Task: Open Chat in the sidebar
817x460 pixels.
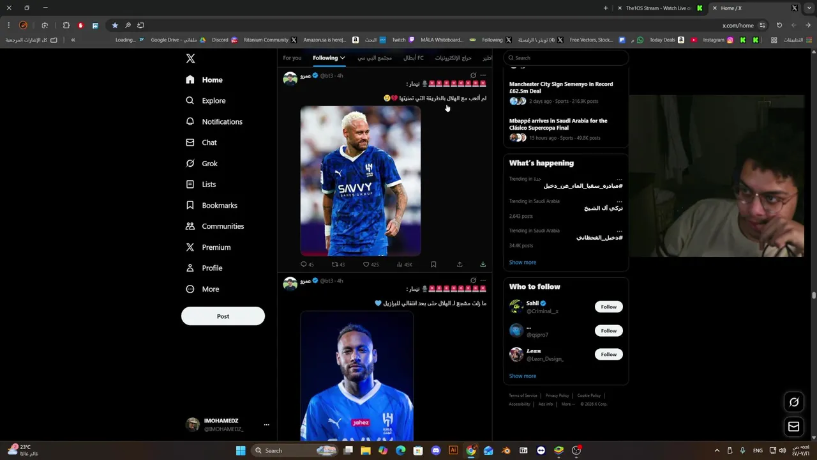Action: click(201, 142)
